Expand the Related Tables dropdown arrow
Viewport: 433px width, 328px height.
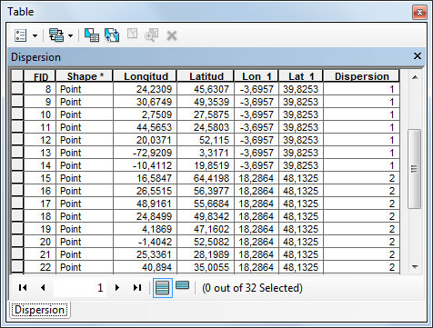(x=70, y=35)
